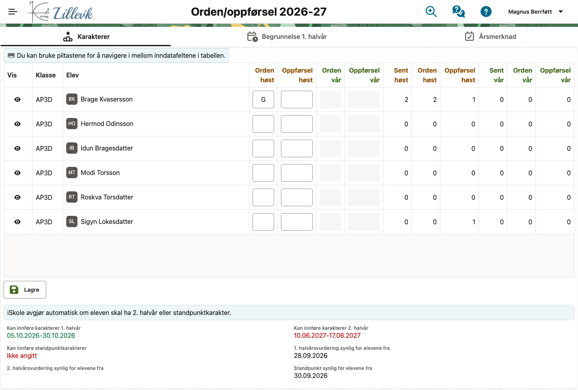The image size is (578, 390).
Task: Open the magnifier search icon
Action: 431,12
